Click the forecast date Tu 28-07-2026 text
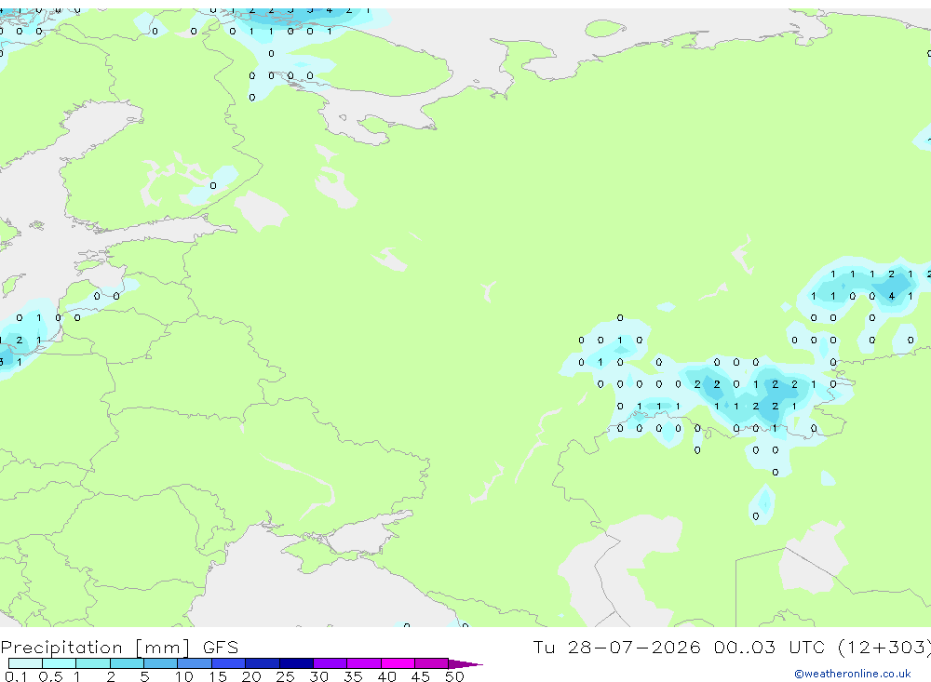 click(616, 647)
